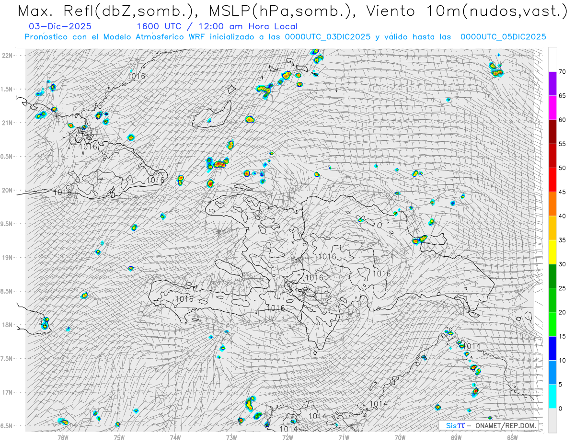Click valid-until time '0000UTC_05DIC2025'
This screenshot has width=575, height=444.
pos(503,37)
